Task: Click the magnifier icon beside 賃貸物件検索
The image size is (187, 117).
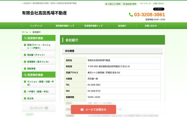Action: click(x=25, y=38)
